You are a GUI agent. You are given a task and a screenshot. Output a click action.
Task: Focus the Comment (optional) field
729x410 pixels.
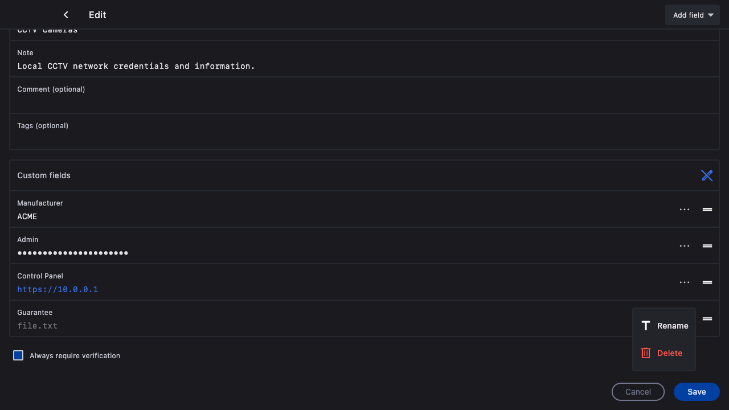click(228, 102)
